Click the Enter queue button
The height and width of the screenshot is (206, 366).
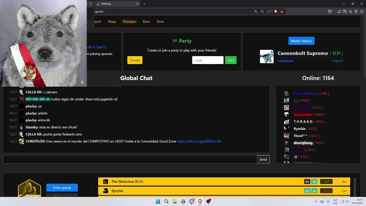point(62,188)
